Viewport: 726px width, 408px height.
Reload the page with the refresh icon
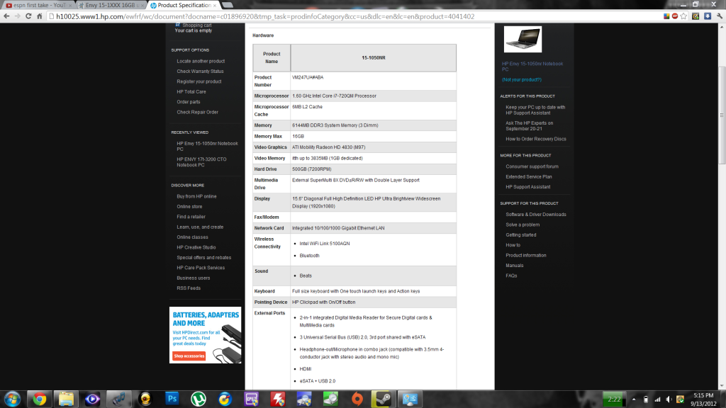point(28,16)
